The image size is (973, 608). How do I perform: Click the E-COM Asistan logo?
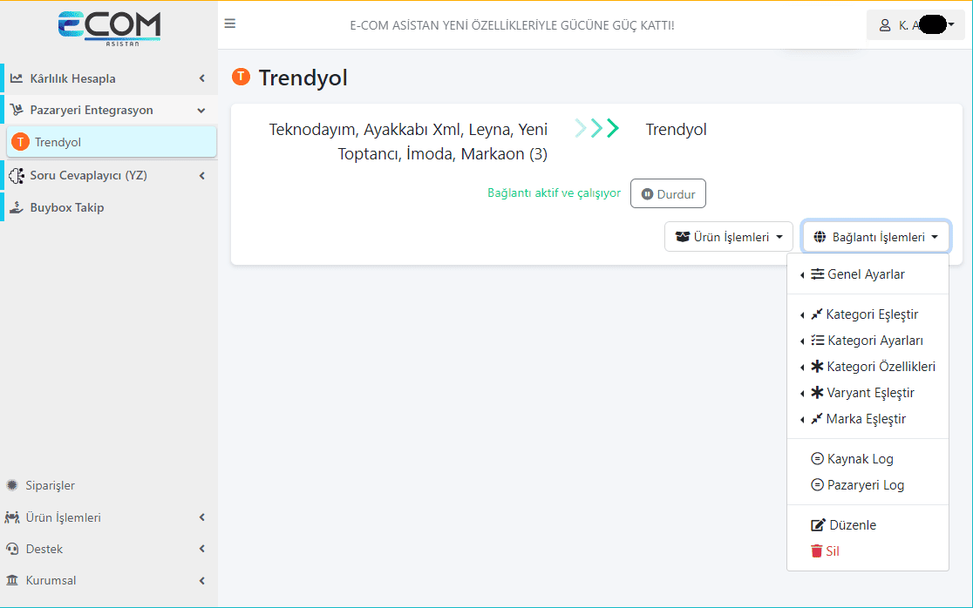pyautogui.click(x=109, y=29)
